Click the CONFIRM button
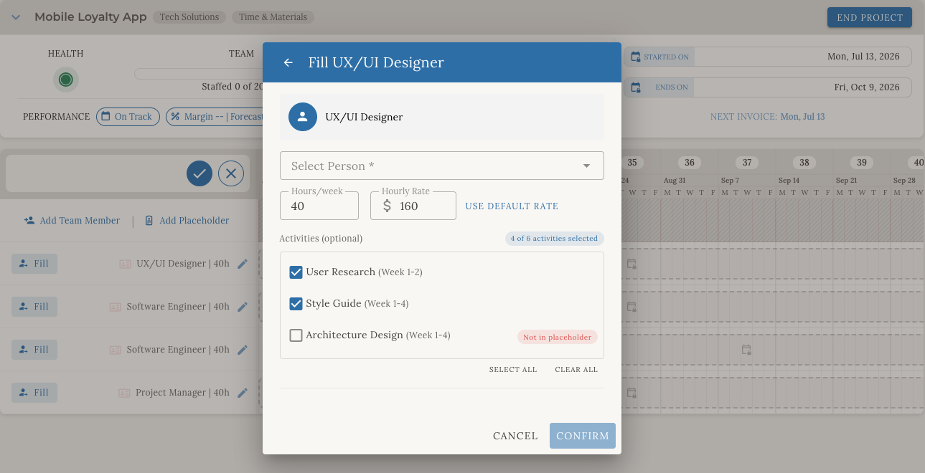 coord(583,436)
